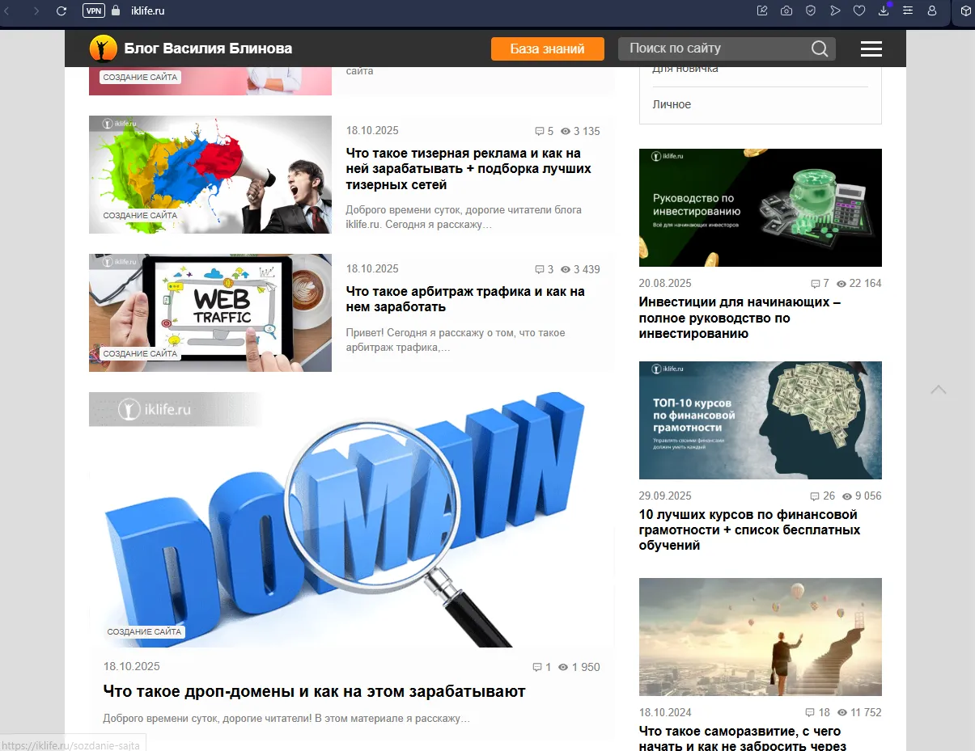Image resolution: width=975 pixels, height=751 pixels.
Task: Open the hamburger menu in site header
Action: point(871,49)
